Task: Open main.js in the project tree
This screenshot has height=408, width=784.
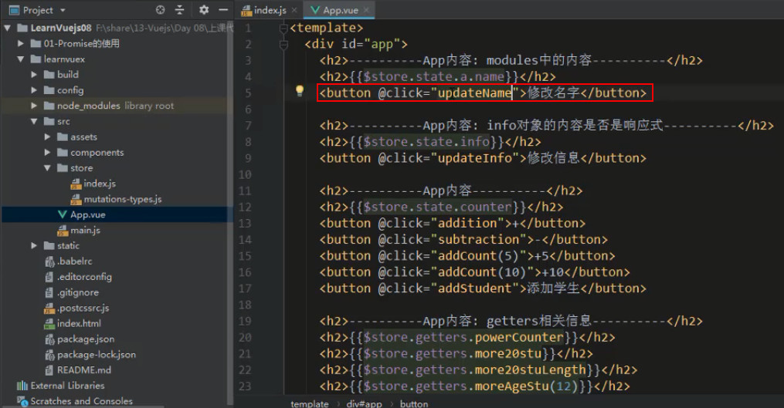Action: (85, 230)
